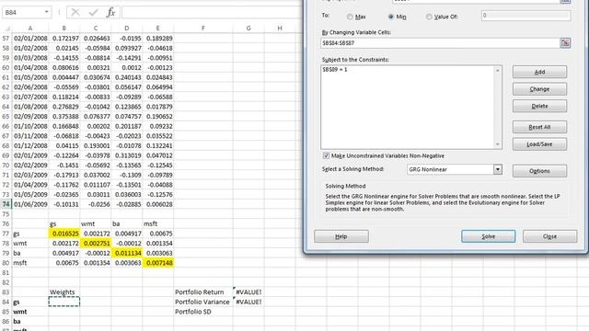The width and height of the screenshot is (589, 331).
Task: Select column B header
Action: (x=64, y=29)
